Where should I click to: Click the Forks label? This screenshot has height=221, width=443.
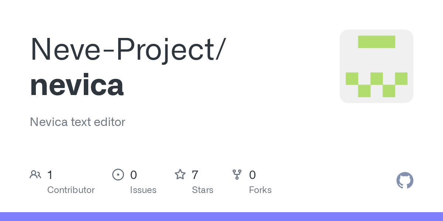[260, 190]
